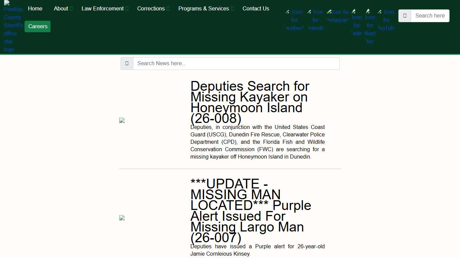
Task: Open the LinkedIn icon link
Action: pyautogui.click(x=316, y=20)
